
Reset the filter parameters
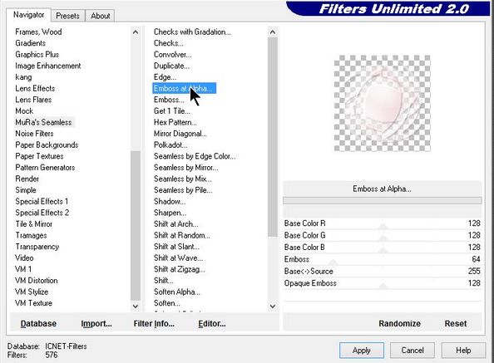click(456, 323)
